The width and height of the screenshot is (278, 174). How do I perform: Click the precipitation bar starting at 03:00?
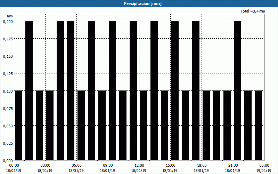(x=50, y=125)
